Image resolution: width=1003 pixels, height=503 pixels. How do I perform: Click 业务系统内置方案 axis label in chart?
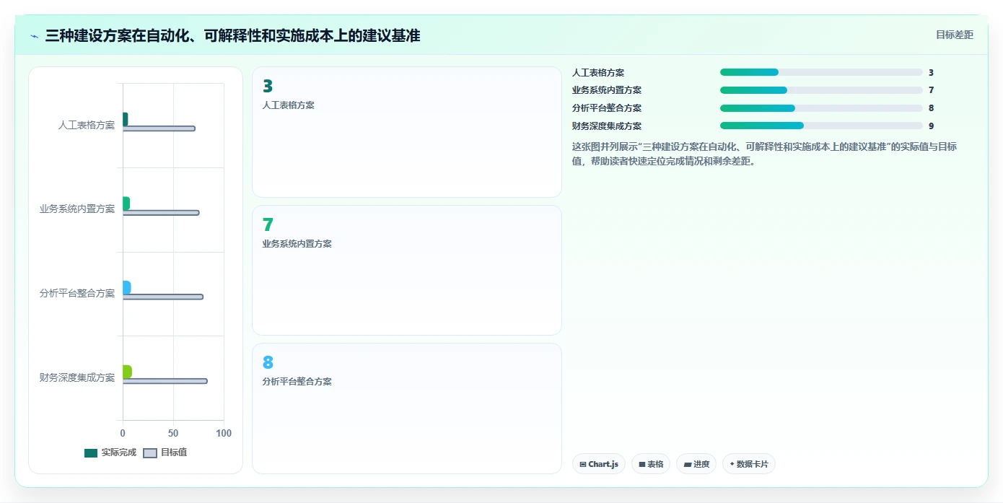tap(77, 209)
